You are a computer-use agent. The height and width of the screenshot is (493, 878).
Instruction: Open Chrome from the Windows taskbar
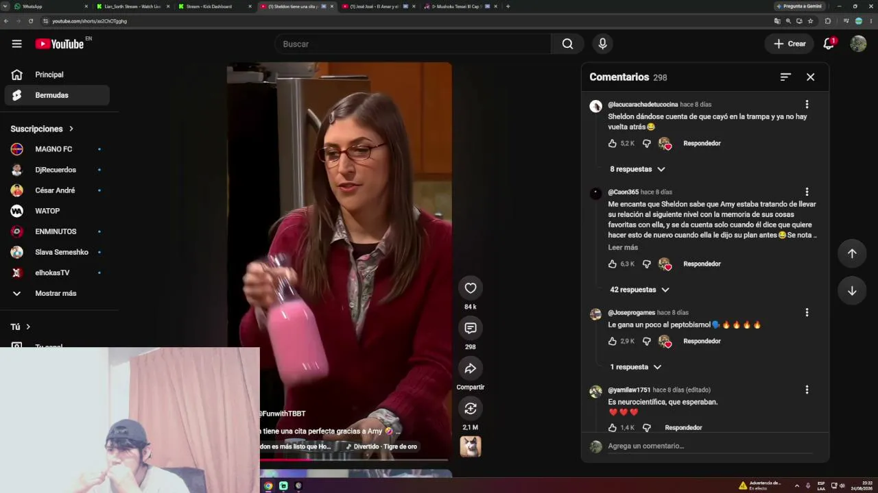click(x=268, y=485)
